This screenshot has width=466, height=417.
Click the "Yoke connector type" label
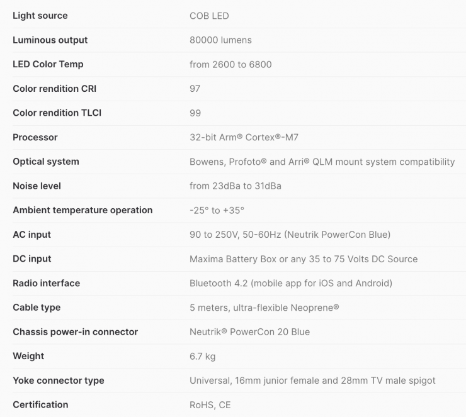click(59, 381)
